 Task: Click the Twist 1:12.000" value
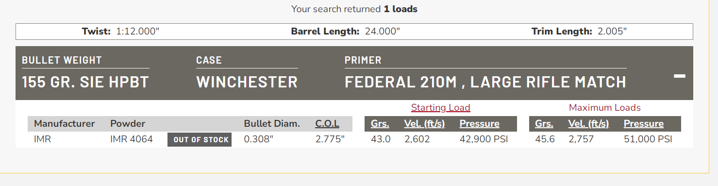(x=138, y=32)
